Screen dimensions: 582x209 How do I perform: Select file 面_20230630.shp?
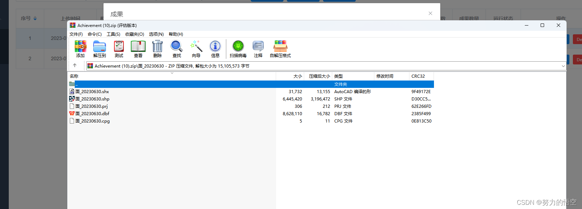pyautogui.click(x=93, y=99)
